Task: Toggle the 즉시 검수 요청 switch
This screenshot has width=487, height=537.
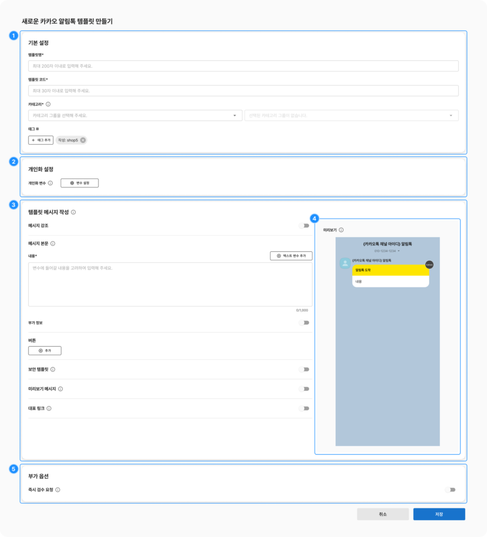Action: (x=450, y=490)
